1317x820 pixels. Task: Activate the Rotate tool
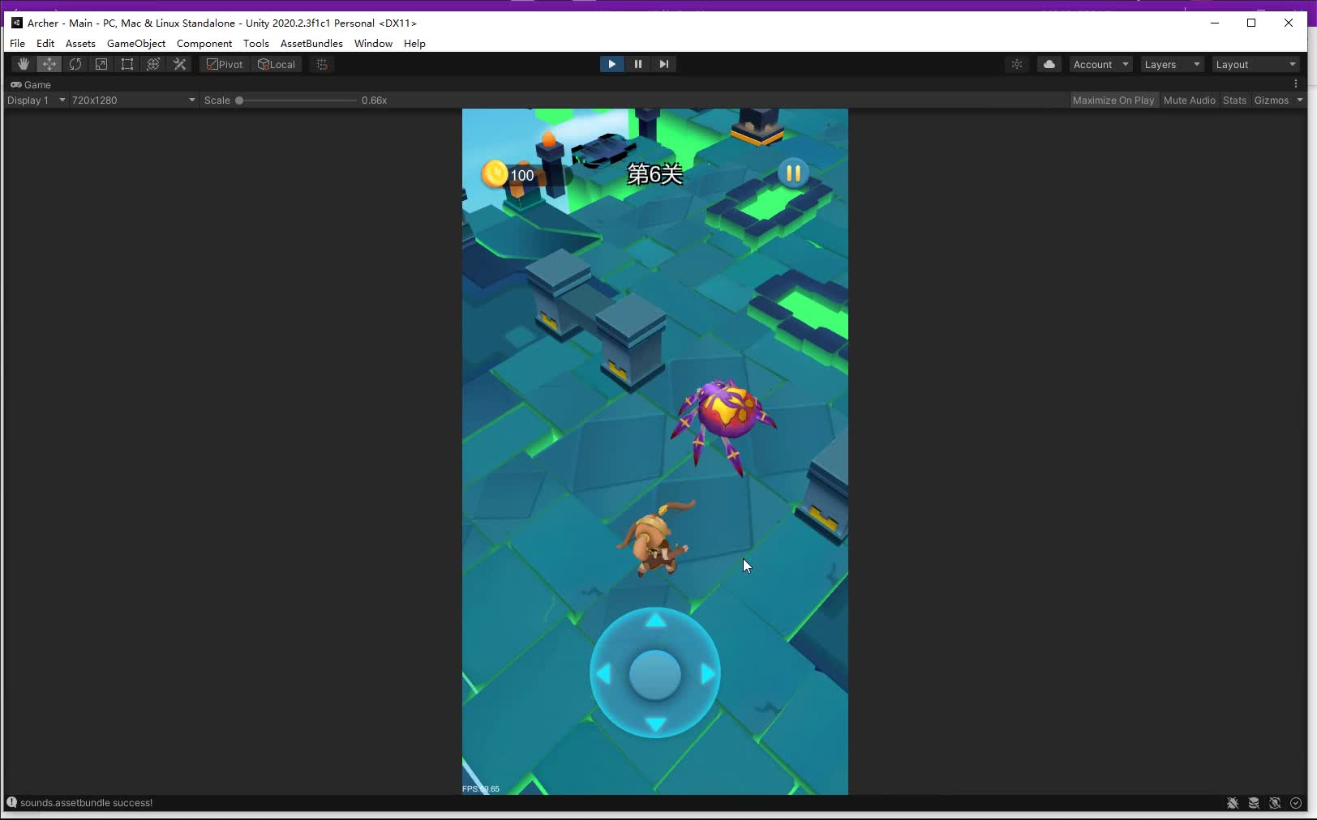(x=75, y=64)
